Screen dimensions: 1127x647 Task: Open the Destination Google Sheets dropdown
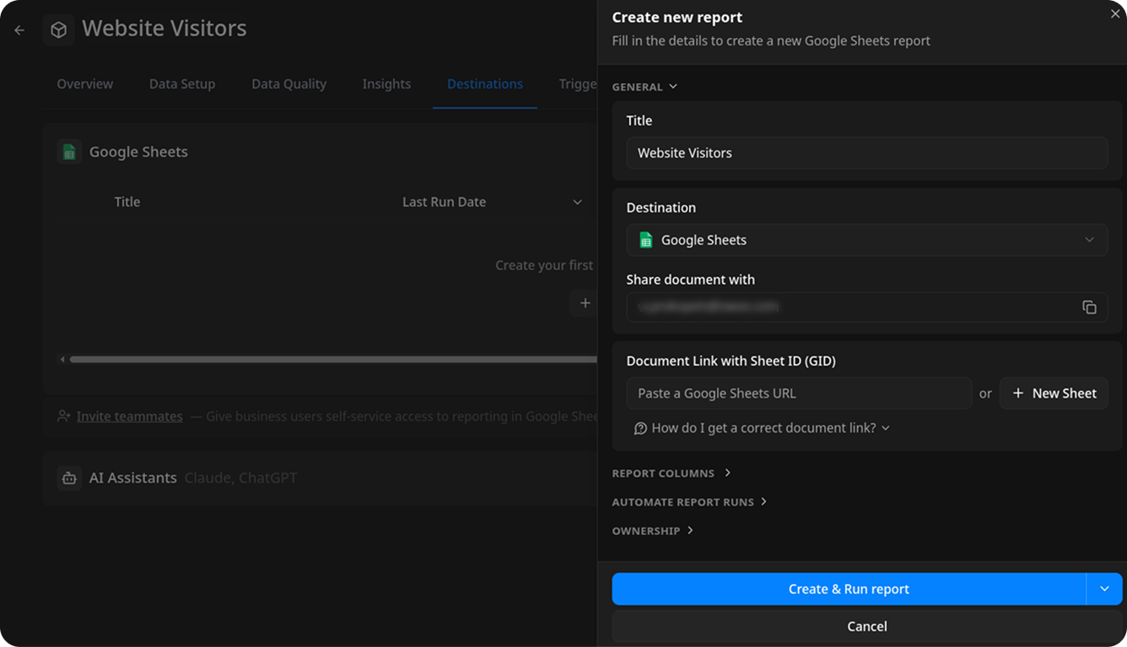coord(867,240)
